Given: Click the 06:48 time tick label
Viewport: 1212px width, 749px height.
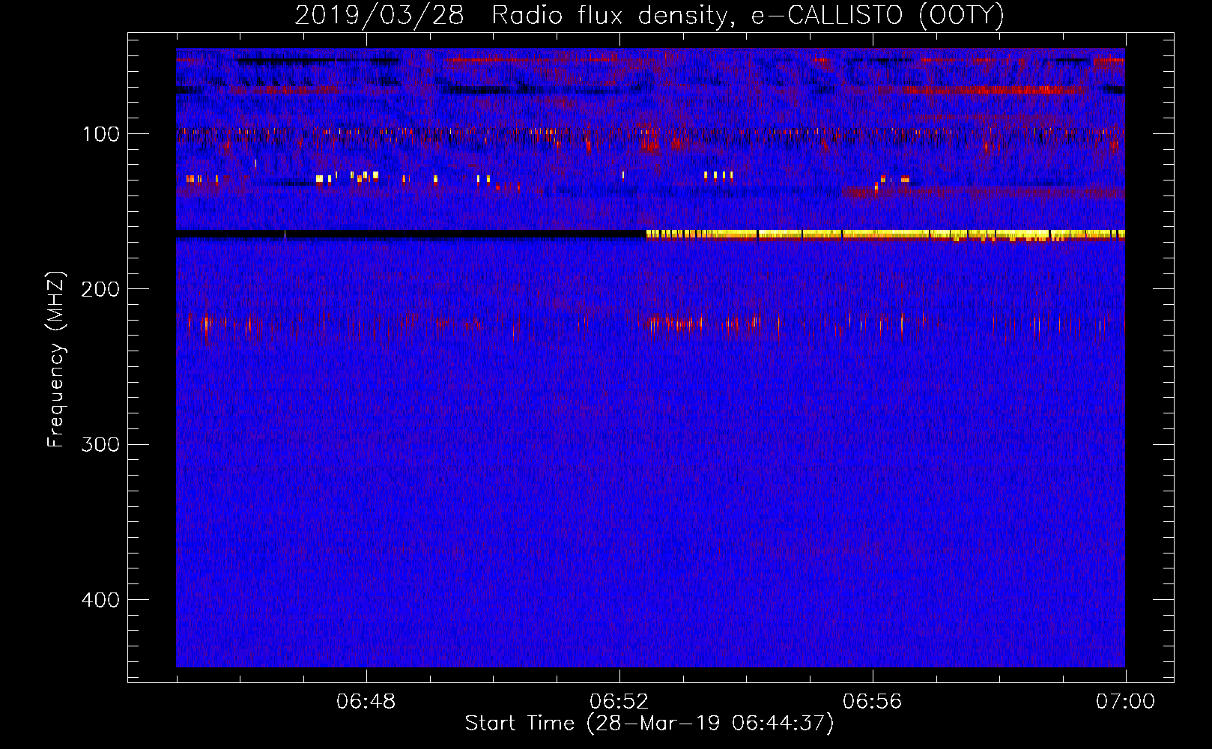Looking at the screenshot, I should 366,702.
